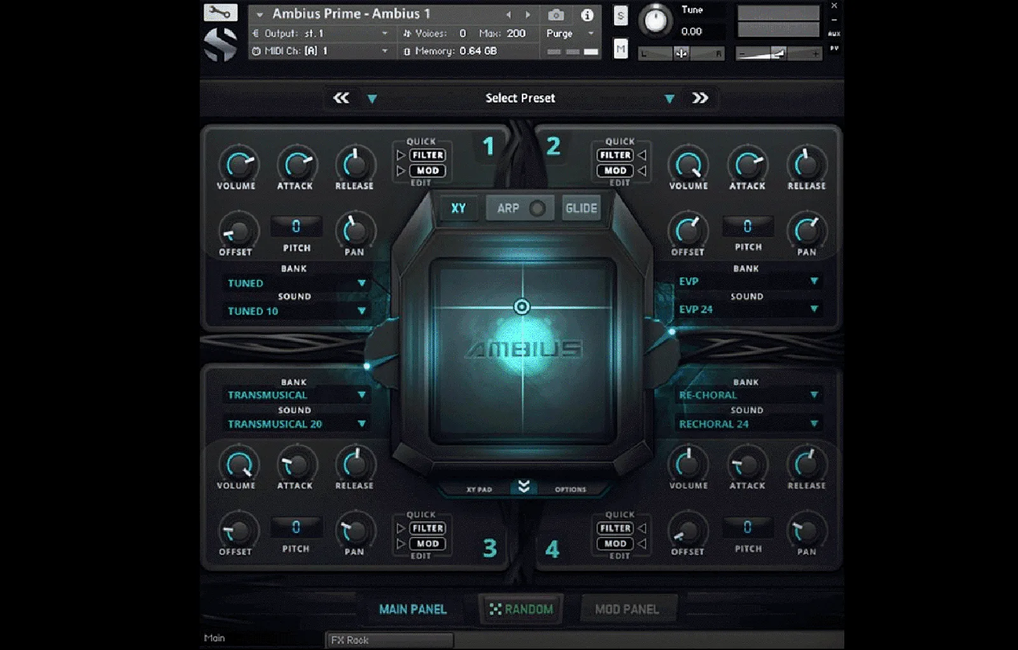This screenshot has height=650, width=1018.
Task: Click the Tune knob
Action: tap(655, 20)
